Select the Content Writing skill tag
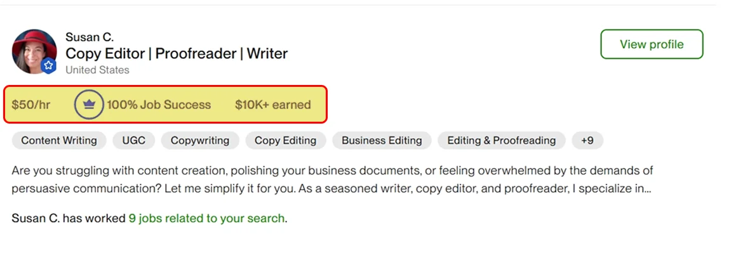This screenshot has height=258, width=743. pos(59,141)
